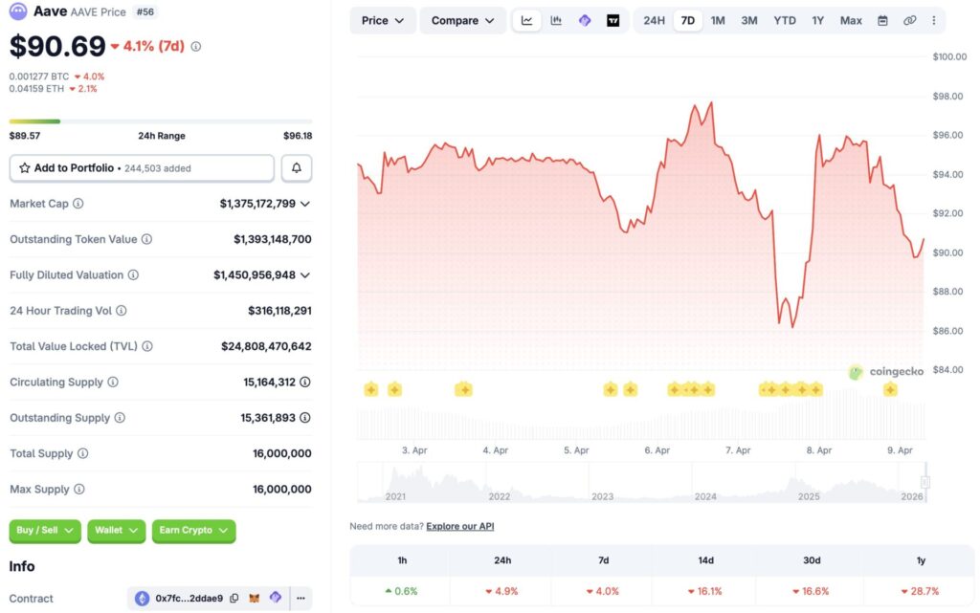
Task: Copy the contract address using the copy icon
Action: 234,598
